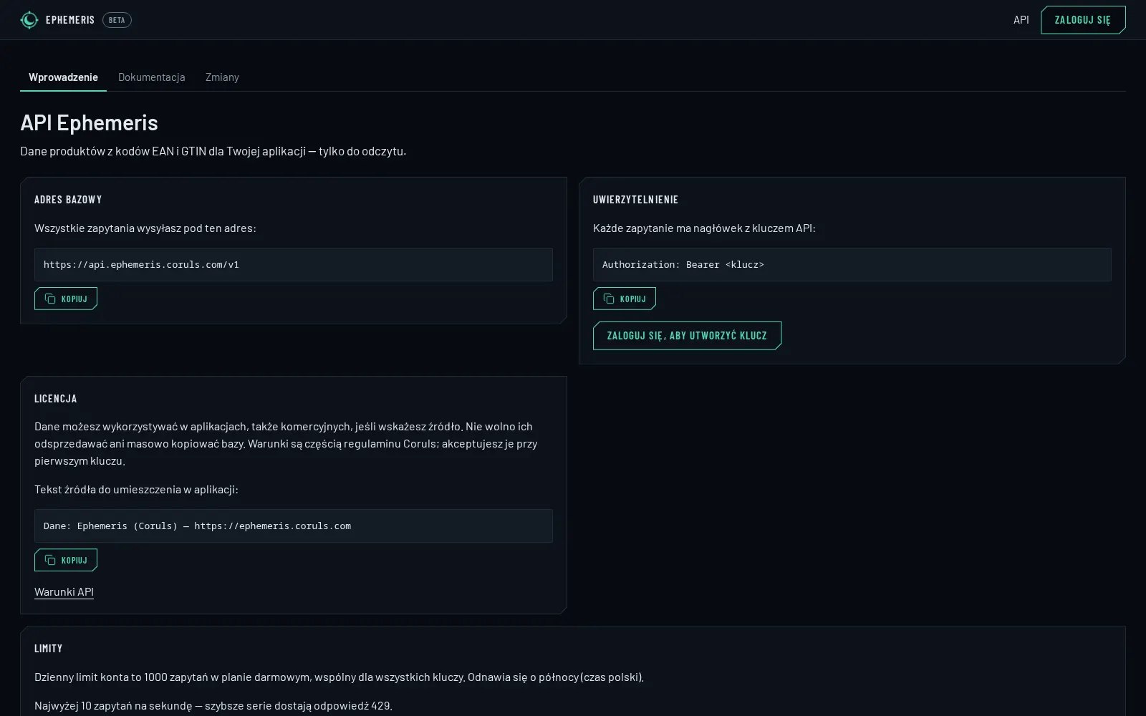Click the ADRES BAZOWY card title
The image size is (1146, 716).
(68, 199)
